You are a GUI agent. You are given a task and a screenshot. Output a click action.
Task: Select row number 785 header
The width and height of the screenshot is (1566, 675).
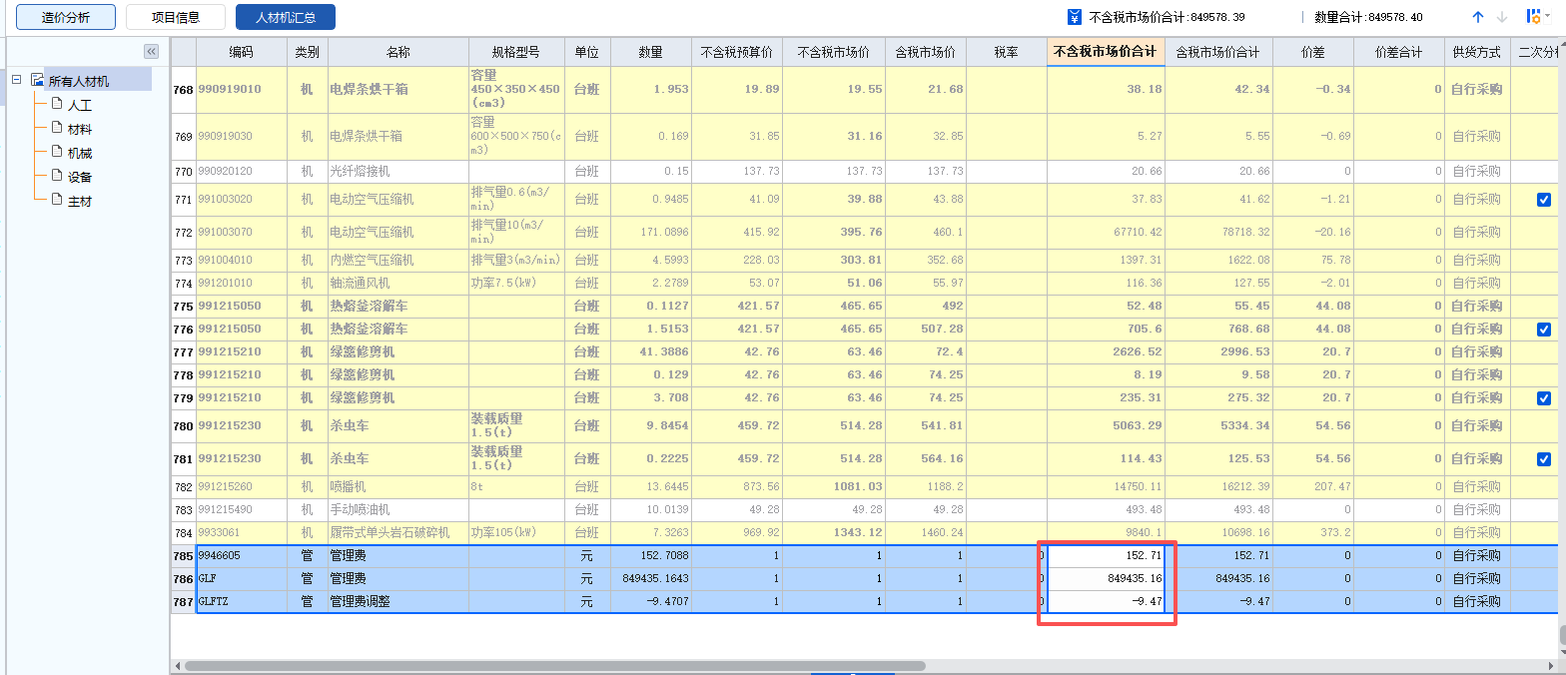[x=183, y=556]
